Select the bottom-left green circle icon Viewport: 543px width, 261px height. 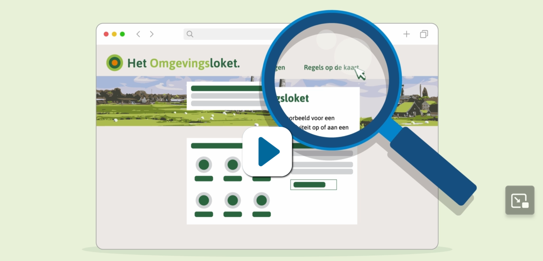click(x=204, y=201)
